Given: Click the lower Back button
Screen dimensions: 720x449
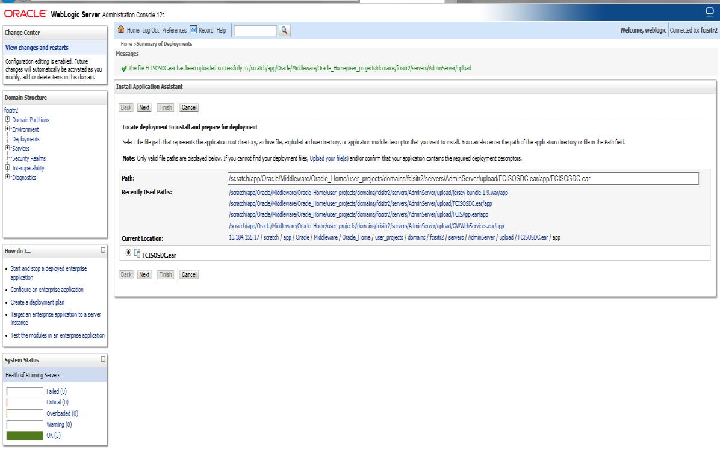Looking at the screenshot, I should [x=126, y=275].
